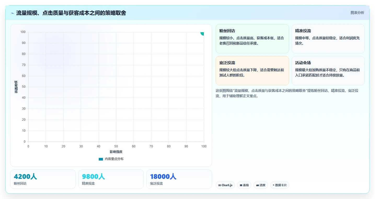Open the 活动会场 strategy card
Screen dimensions: 375x199
328,71
